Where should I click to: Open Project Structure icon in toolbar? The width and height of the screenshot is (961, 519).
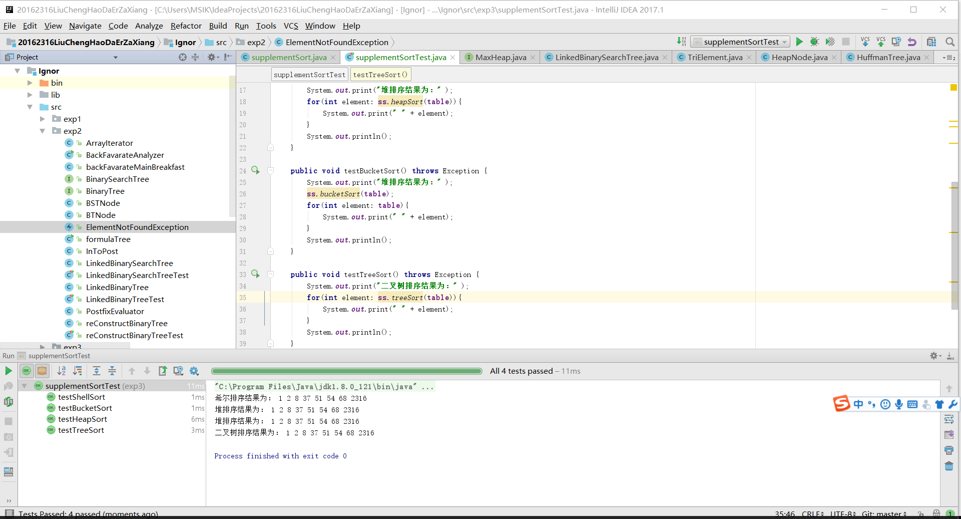(931, 42)
